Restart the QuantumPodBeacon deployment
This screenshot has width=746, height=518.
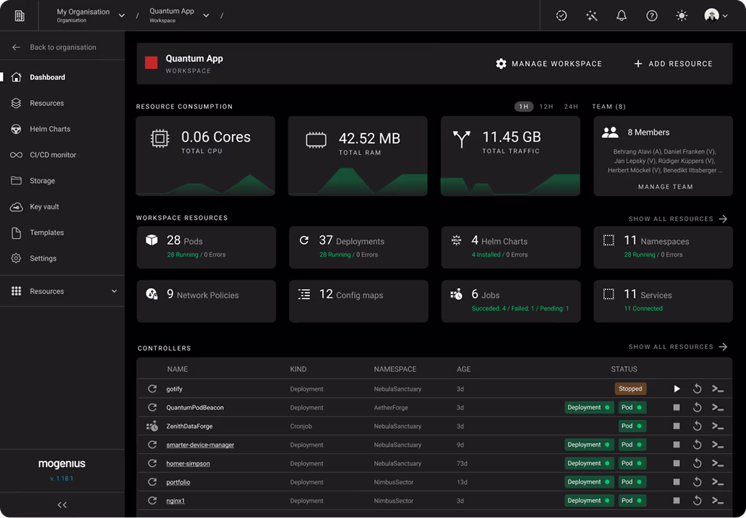(x=697, y=407)
